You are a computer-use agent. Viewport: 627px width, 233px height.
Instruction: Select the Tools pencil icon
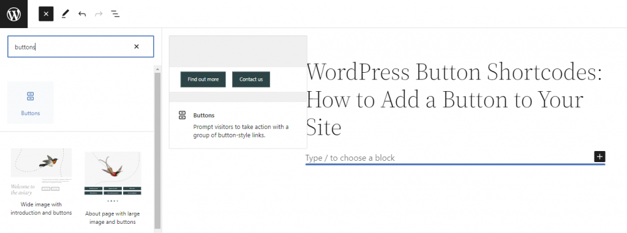point(65,14)
